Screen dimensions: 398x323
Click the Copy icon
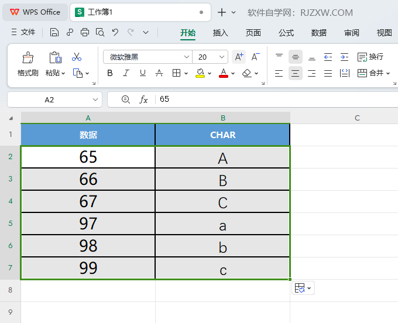pyautogui.click(x=78, y=73)
